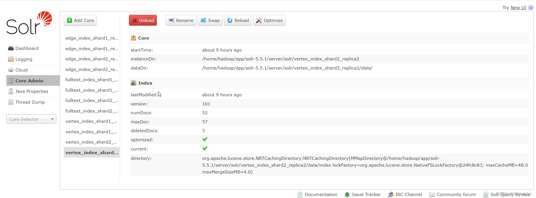Open the Documentation link
The width and height of the screenshot is (536, 198).
coord(321,195)
